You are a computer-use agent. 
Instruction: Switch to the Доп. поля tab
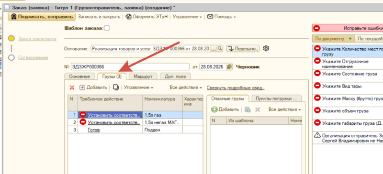[175, 76]
